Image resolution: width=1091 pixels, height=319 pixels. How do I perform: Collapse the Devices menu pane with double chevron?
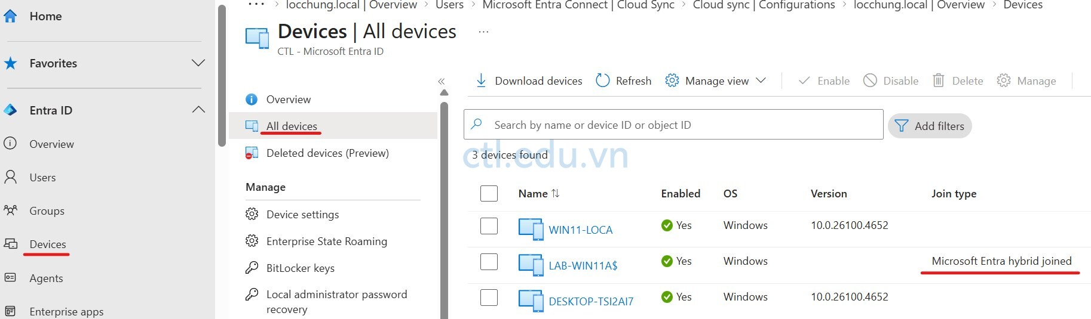pos(441,81)
